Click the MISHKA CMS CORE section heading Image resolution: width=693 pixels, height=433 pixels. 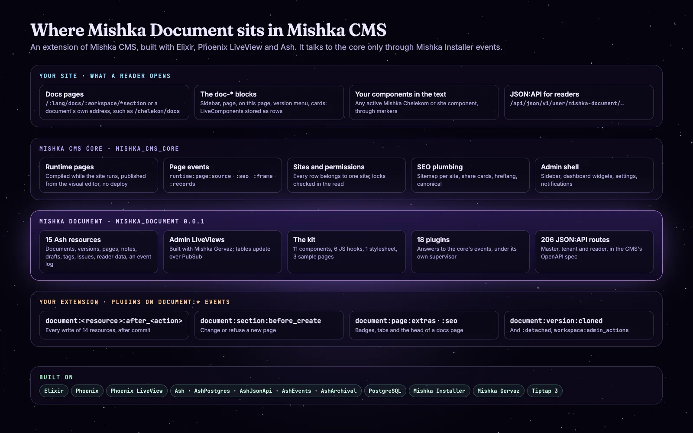click(x=109, y=149)
